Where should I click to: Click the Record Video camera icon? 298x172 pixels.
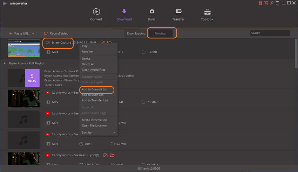click(46, 33)
